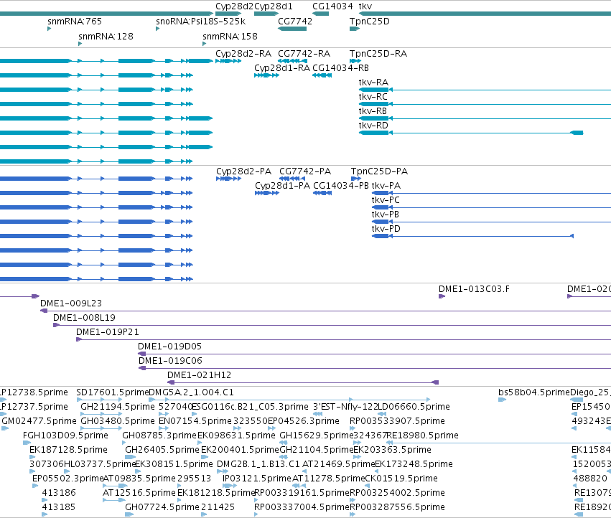Image resolution: width=611 pixels, height=518 pixels.
Task: Click the tkv-RC transcript label
Action: pyautogui.click(x=373, y=97)
